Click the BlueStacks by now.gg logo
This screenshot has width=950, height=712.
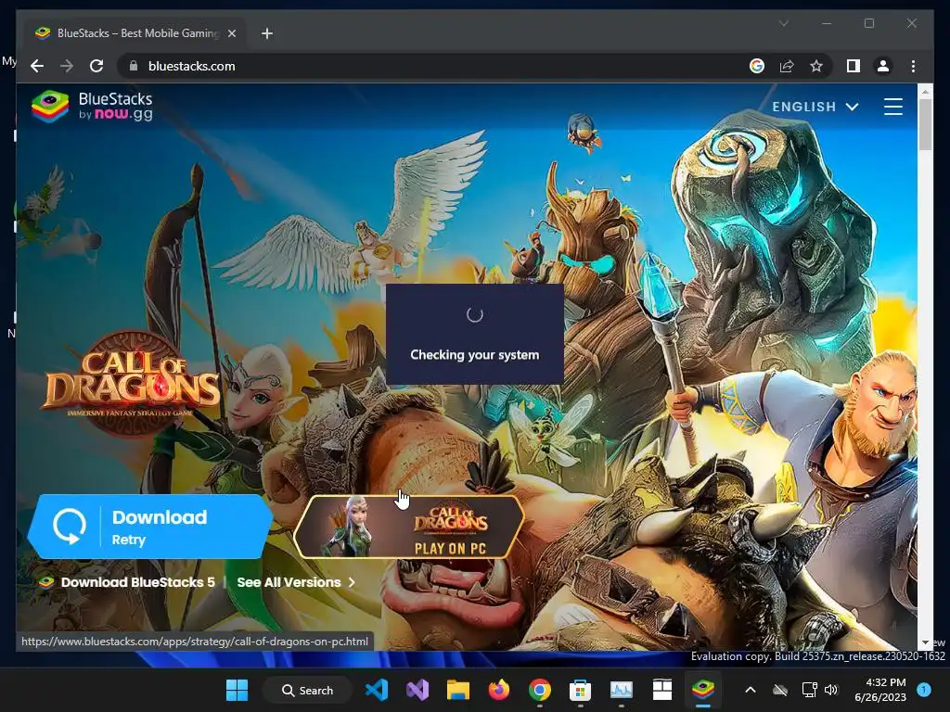click(x=92, y=107)
